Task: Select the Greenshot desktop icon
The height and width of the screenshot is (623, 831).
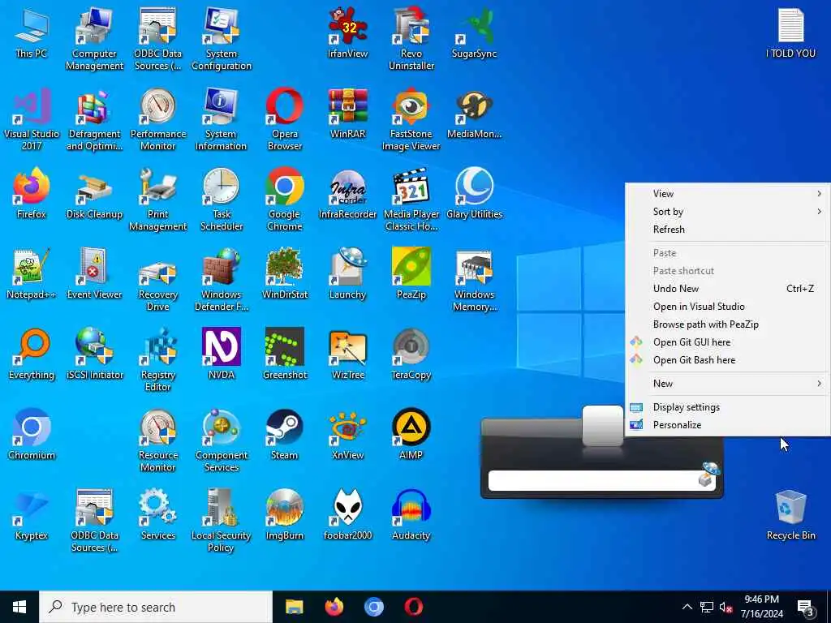Action: (285, 354)
